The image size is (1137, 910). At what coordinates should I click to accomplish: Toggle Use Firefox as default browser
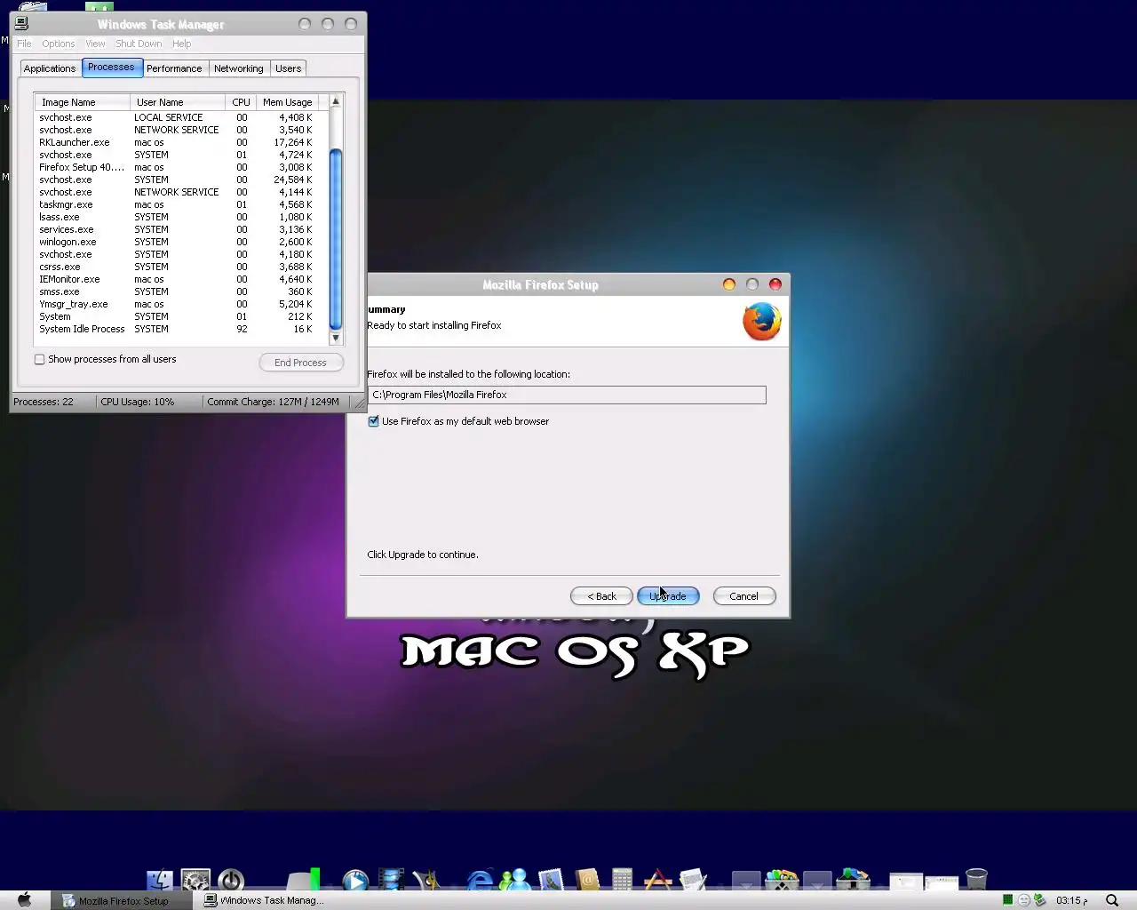point(373,421)
